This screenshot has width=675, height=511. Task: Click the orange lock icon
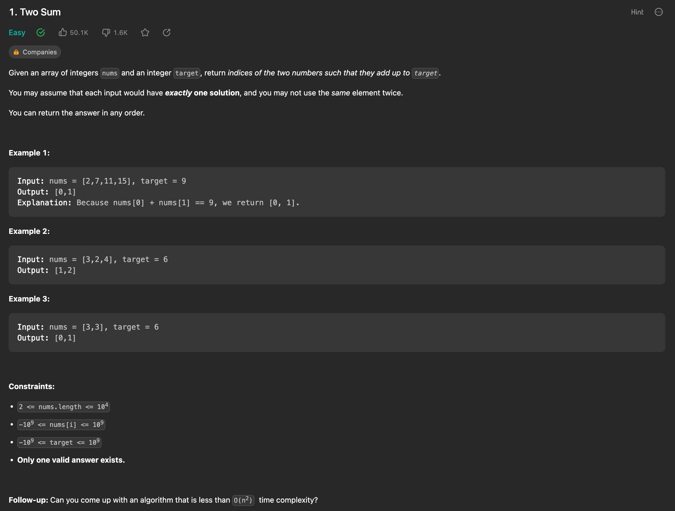(16, 52)
